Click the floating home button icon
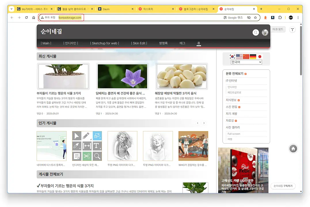The image size is (310, 207). (293, 149)
